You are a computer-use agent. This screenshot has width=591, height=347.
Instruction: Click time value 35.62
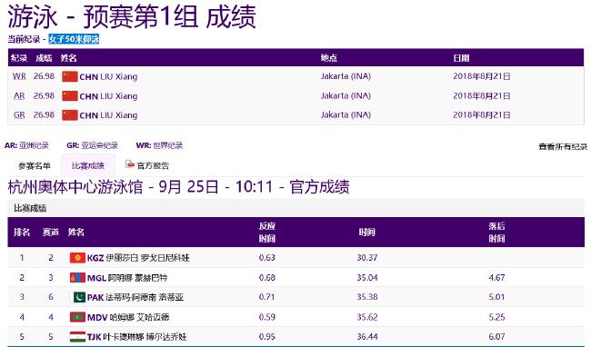pos(367,317)
